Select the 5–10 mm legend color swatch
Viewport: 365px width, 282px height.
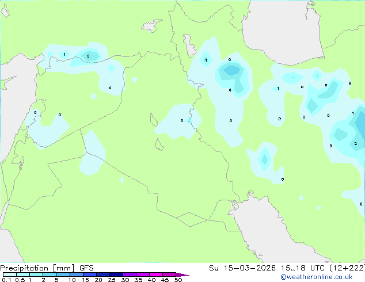point(63,275)
